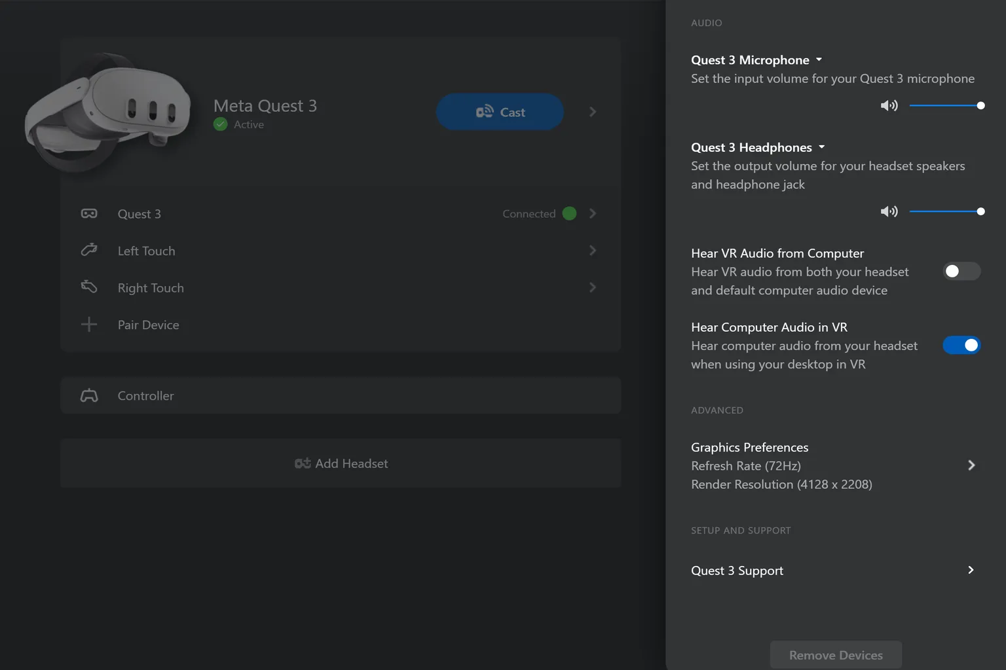This screenshot has width=1006, height=670.
Task: Open Graphics Preferences with its chevron
Action: 971,465
